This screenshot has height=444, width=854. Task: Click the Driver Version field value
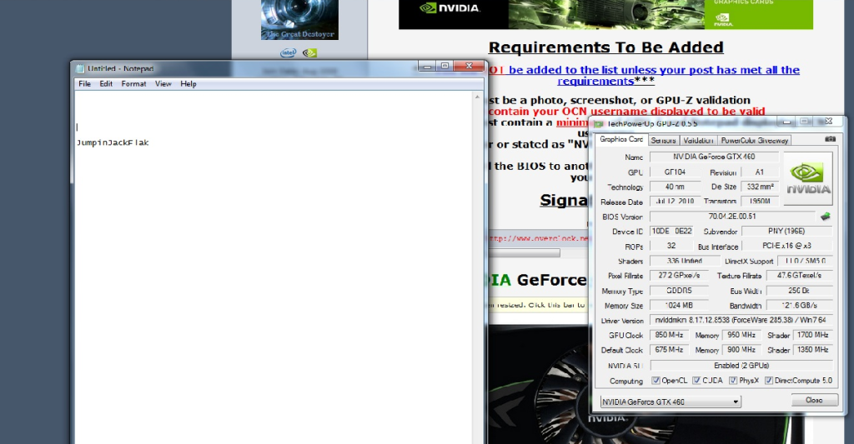click(741, 321)
